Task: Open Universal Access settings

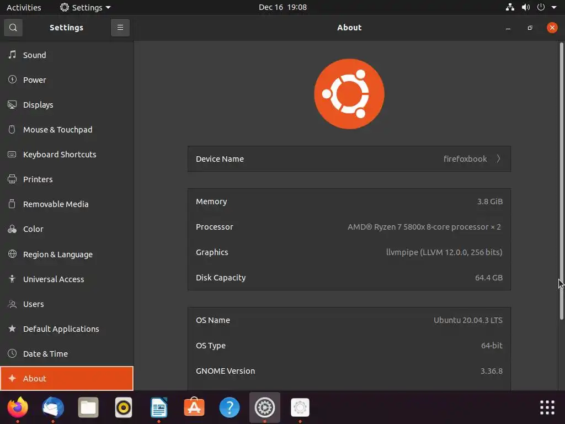Action: pyautogui.click(x=67, y=279)
